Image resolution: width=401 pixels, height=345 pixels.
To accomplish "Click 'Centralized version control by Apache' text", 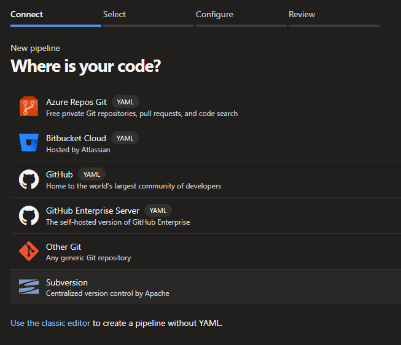I will pos(107,293).
